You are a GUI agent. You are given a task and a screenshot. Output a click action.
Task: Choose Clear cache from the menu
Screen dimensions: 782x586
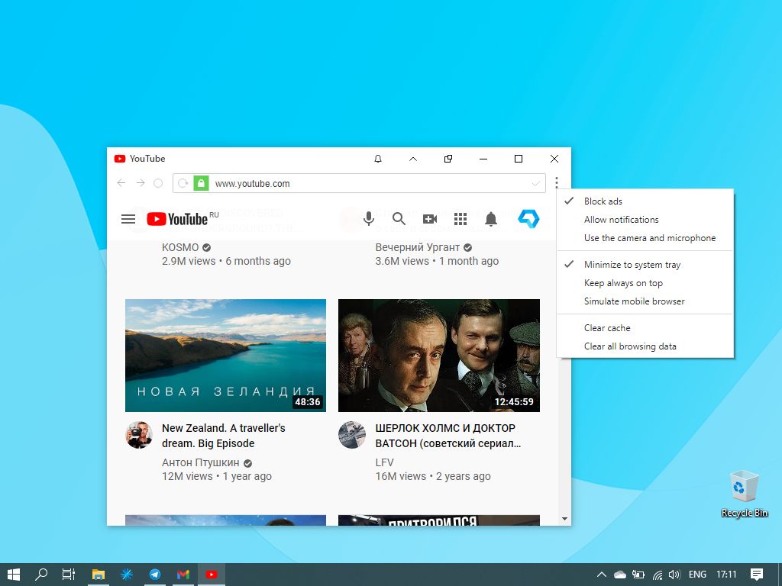pyautogui.click(x=645, y=328)
